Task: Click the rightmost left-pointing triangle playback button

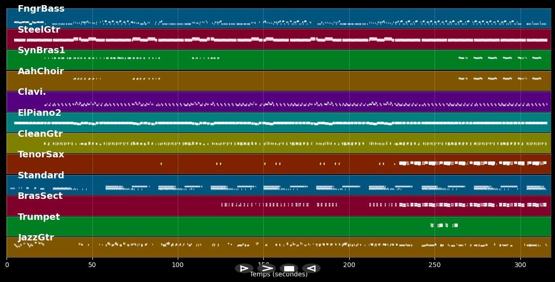Action: coord(311,268)
